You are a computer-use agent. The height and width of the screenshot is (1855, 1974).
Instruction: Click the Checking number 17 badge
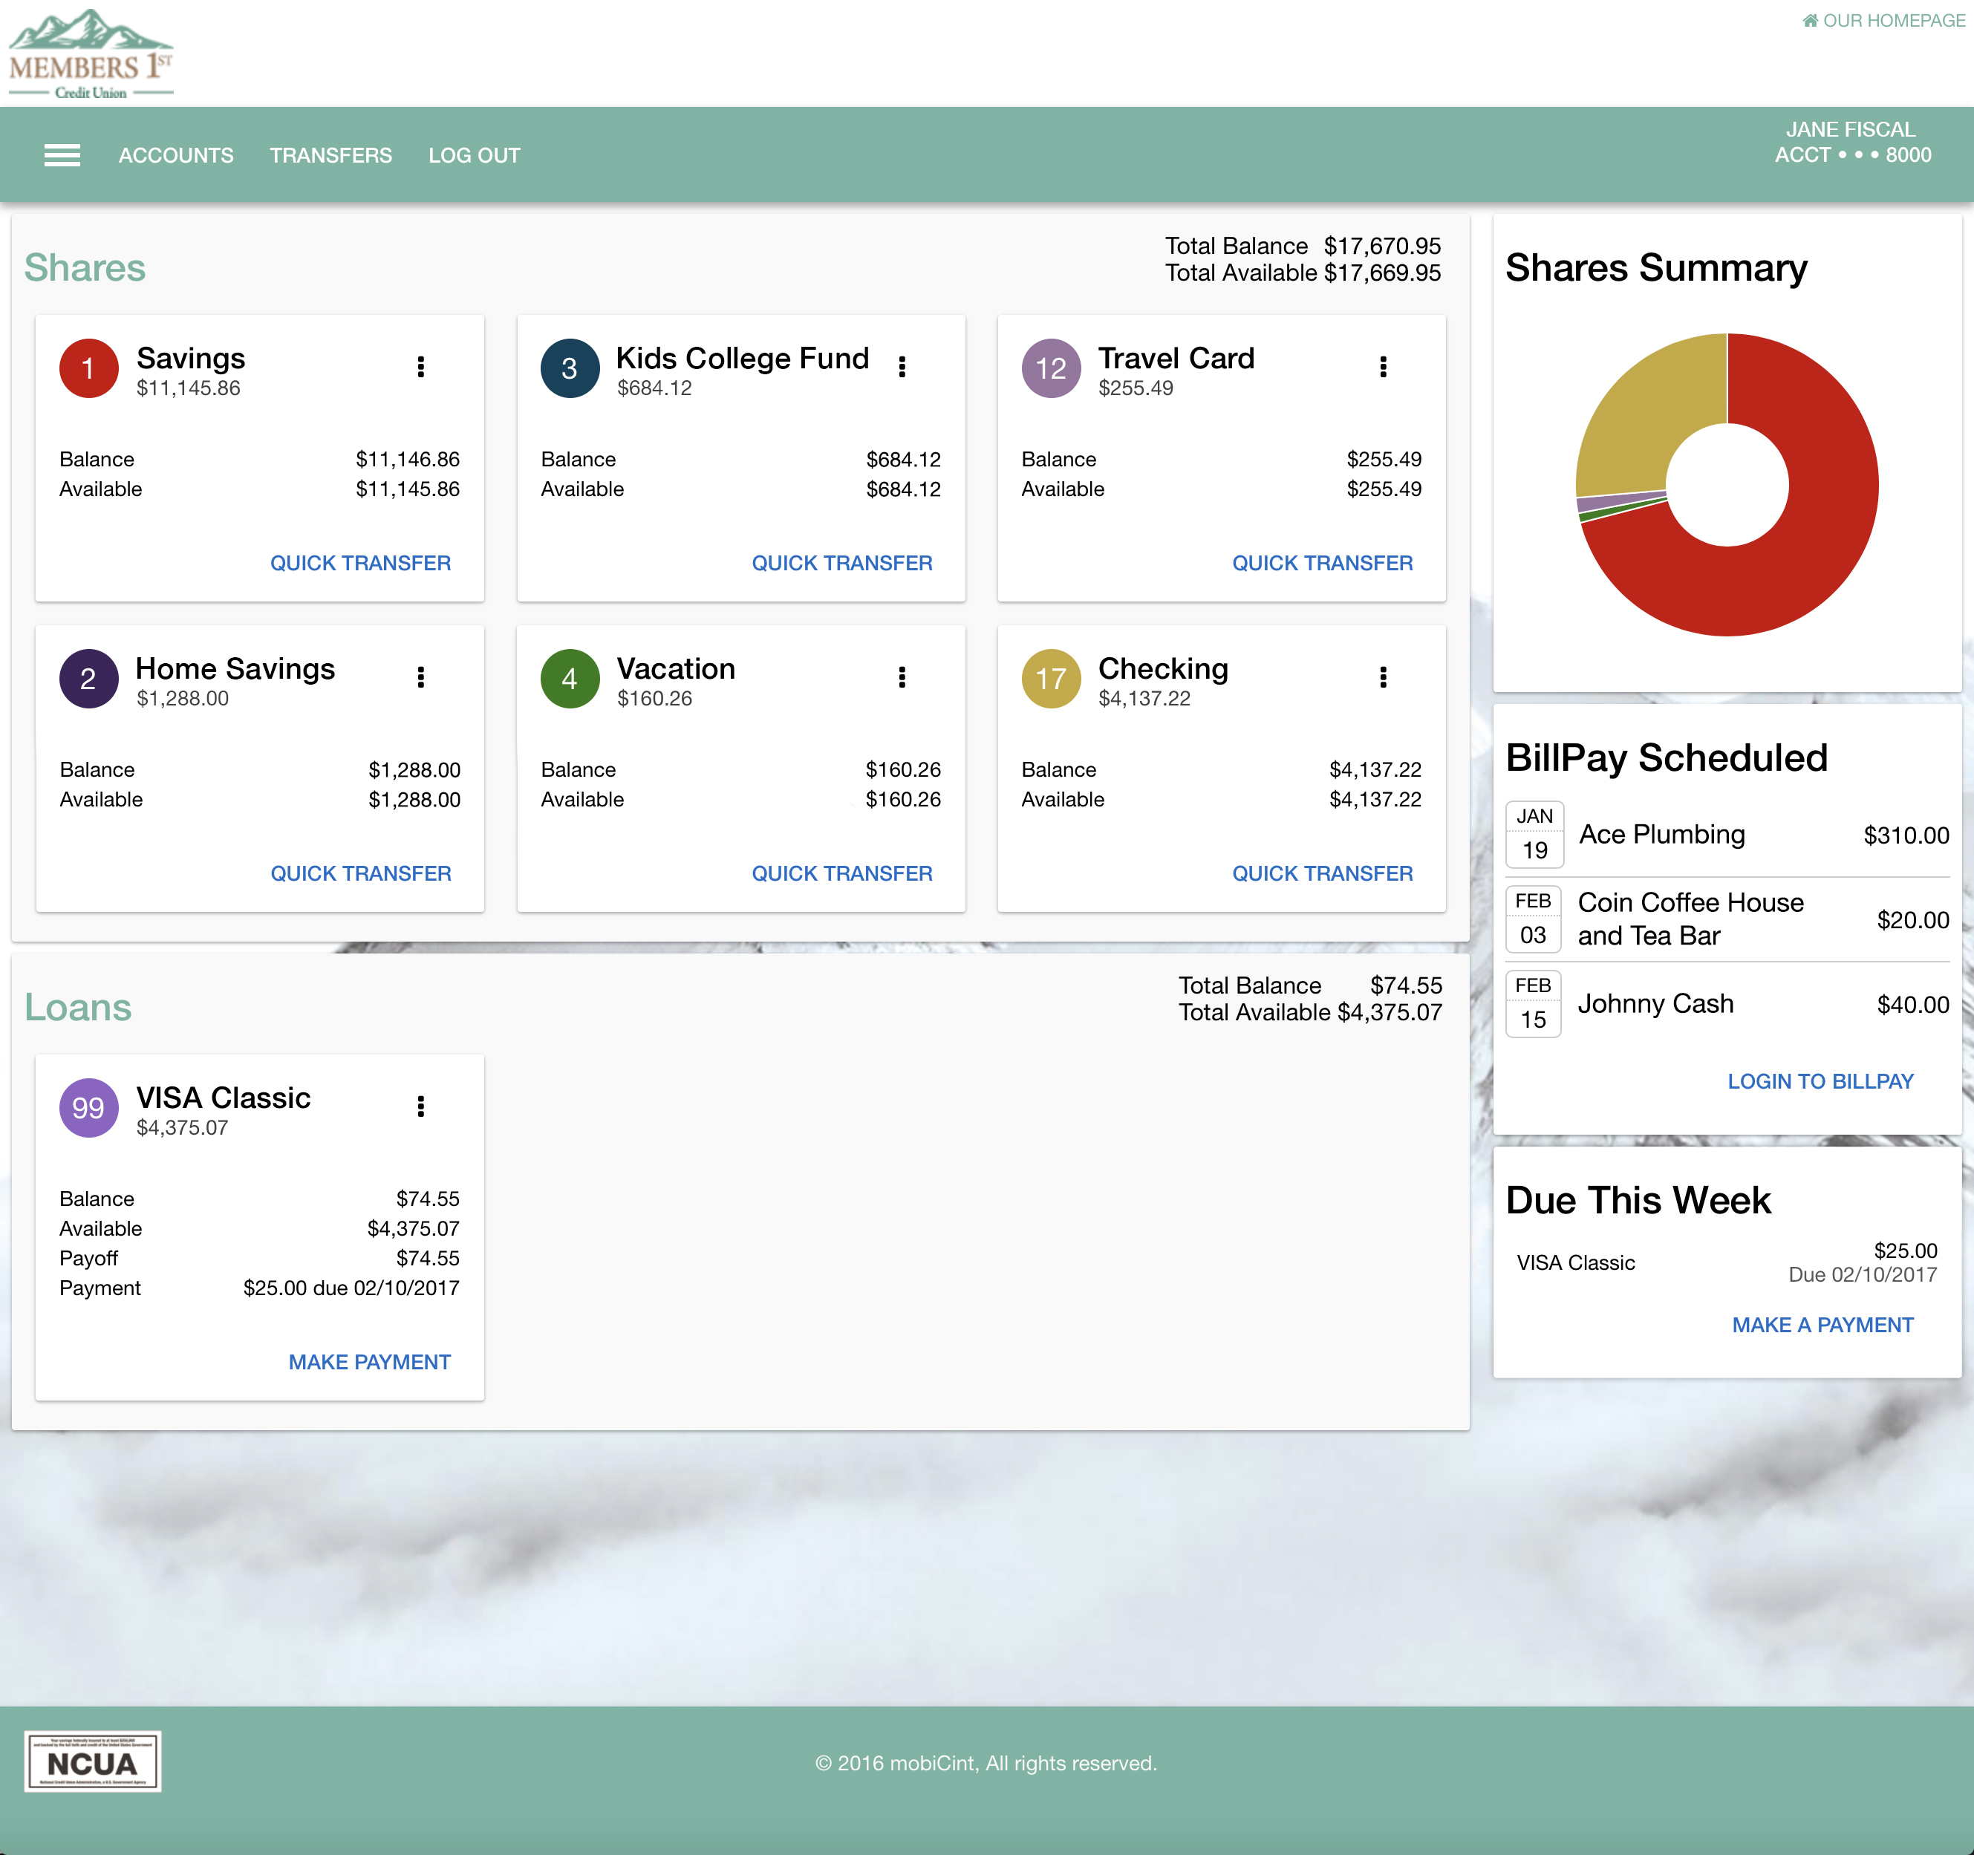click(1051, 679)
